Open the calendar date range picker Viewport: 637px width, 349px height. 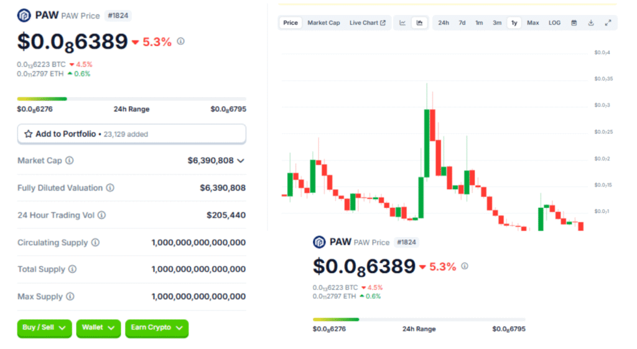tap(574, 23)
